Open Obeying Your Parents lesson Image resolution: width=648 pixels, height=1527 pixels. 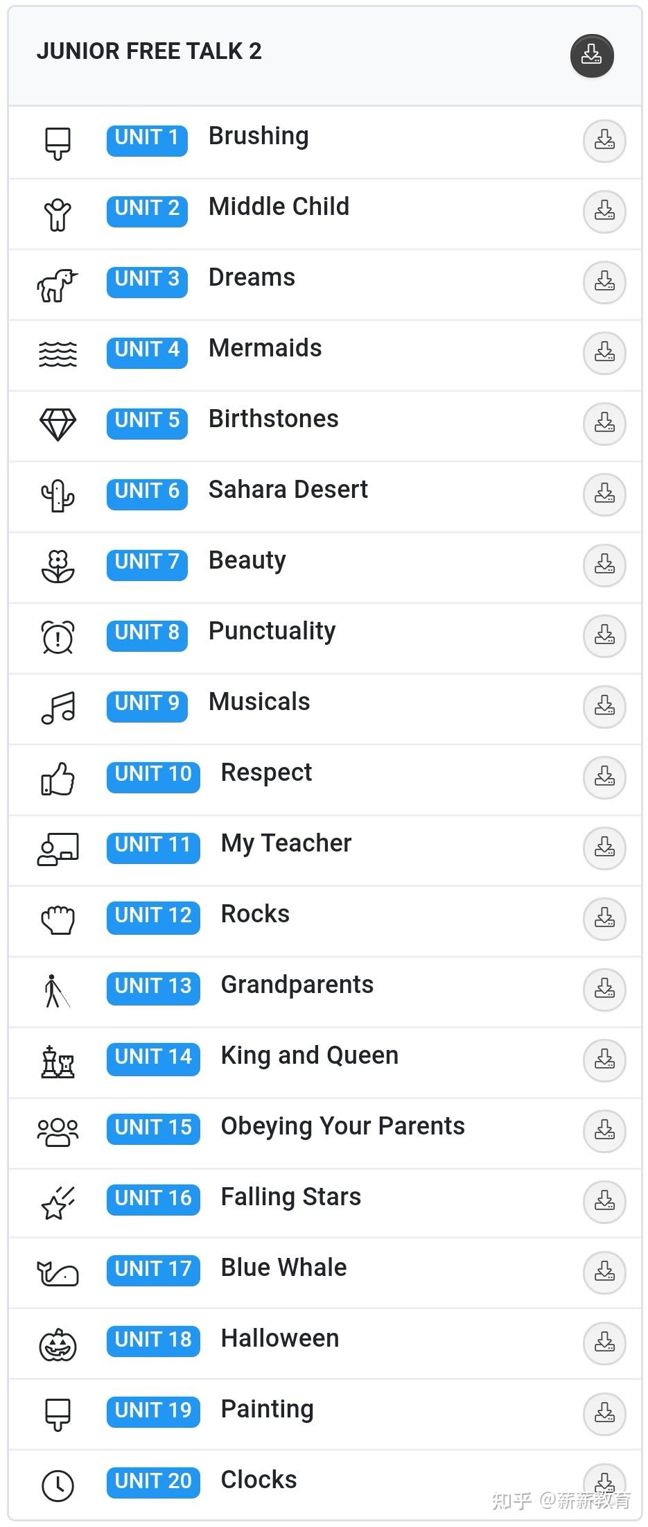tap(342, 1126)
